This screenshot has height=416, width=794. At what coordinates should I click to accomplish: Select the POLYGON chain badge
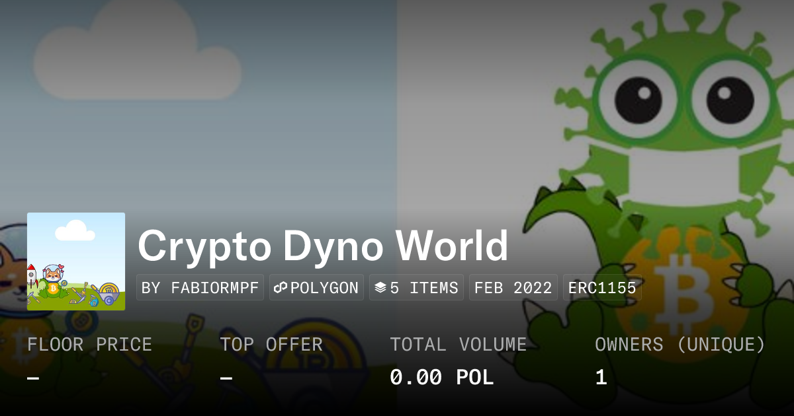[x=316, y=288]
